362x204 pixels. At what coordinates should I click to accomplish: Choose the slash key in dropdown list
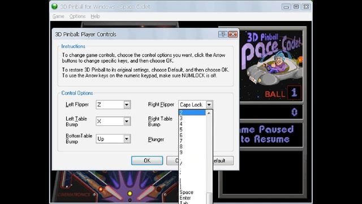pos(192,164)
